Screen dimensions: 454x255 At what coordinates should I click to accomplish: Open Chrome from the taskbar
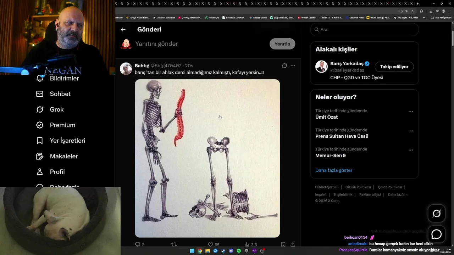point(200,251)
